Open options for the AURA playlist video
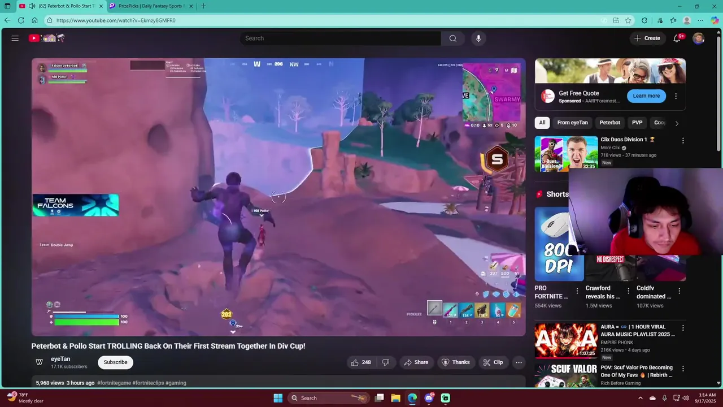Image resolution: width=723 pixels, height=407 pixels. click(683, 328)
